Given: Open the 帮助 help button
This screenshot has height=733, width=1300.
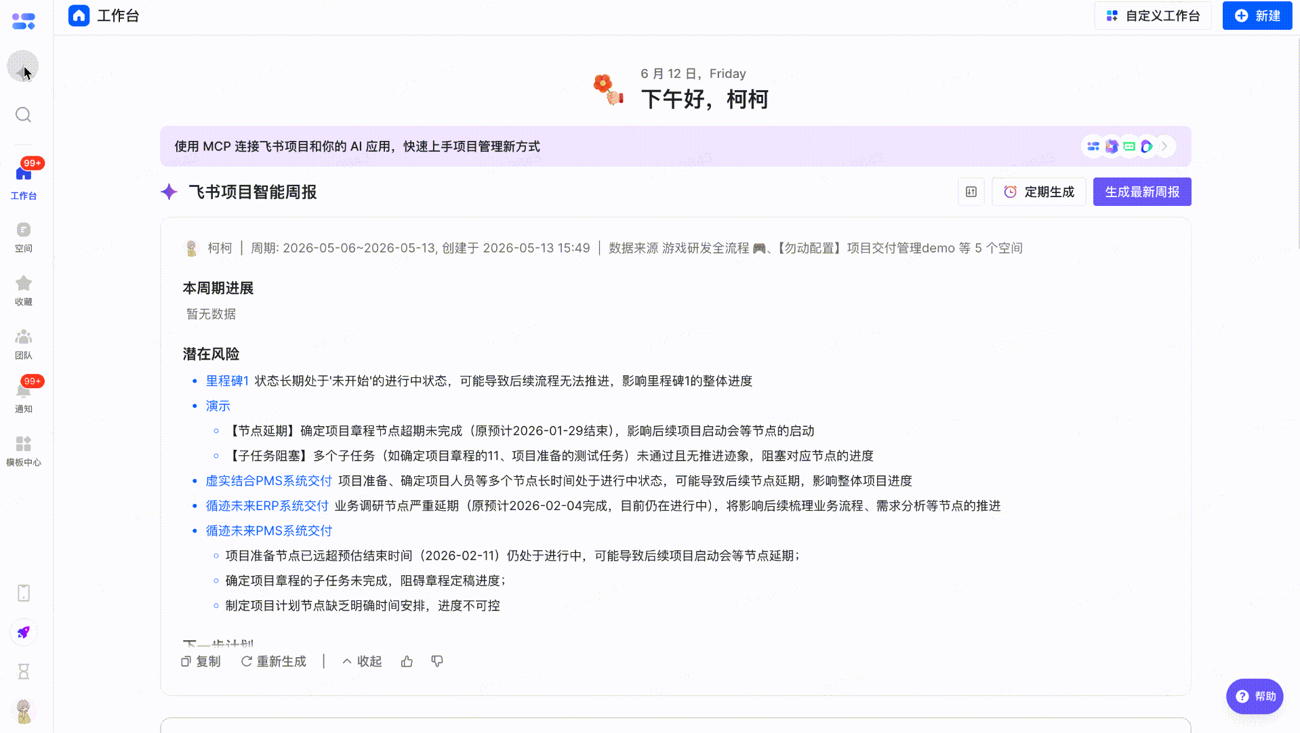Looking at the screenshot, I should (1255, 696).
